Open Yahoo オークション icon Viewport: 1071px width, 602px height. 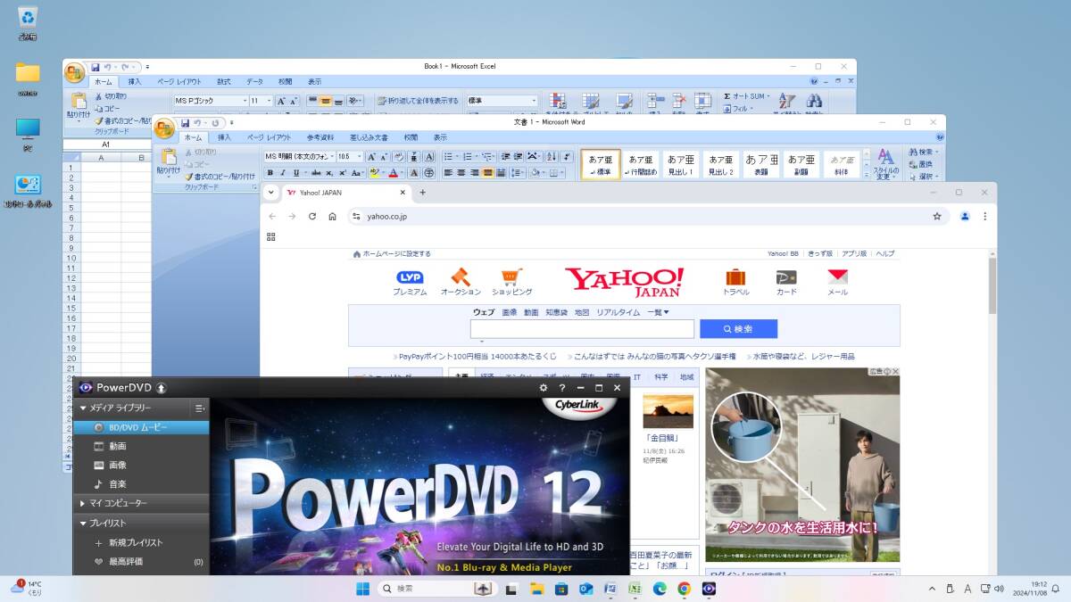pyautogui.click(x=461, y=282)
